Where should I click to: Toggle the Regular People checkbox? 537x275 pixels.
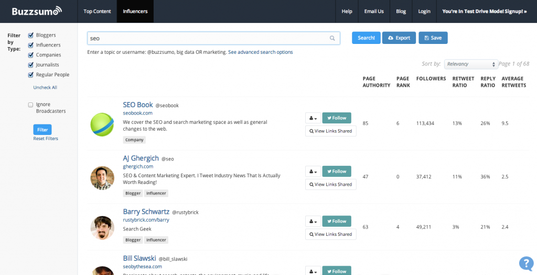point(31,75)
